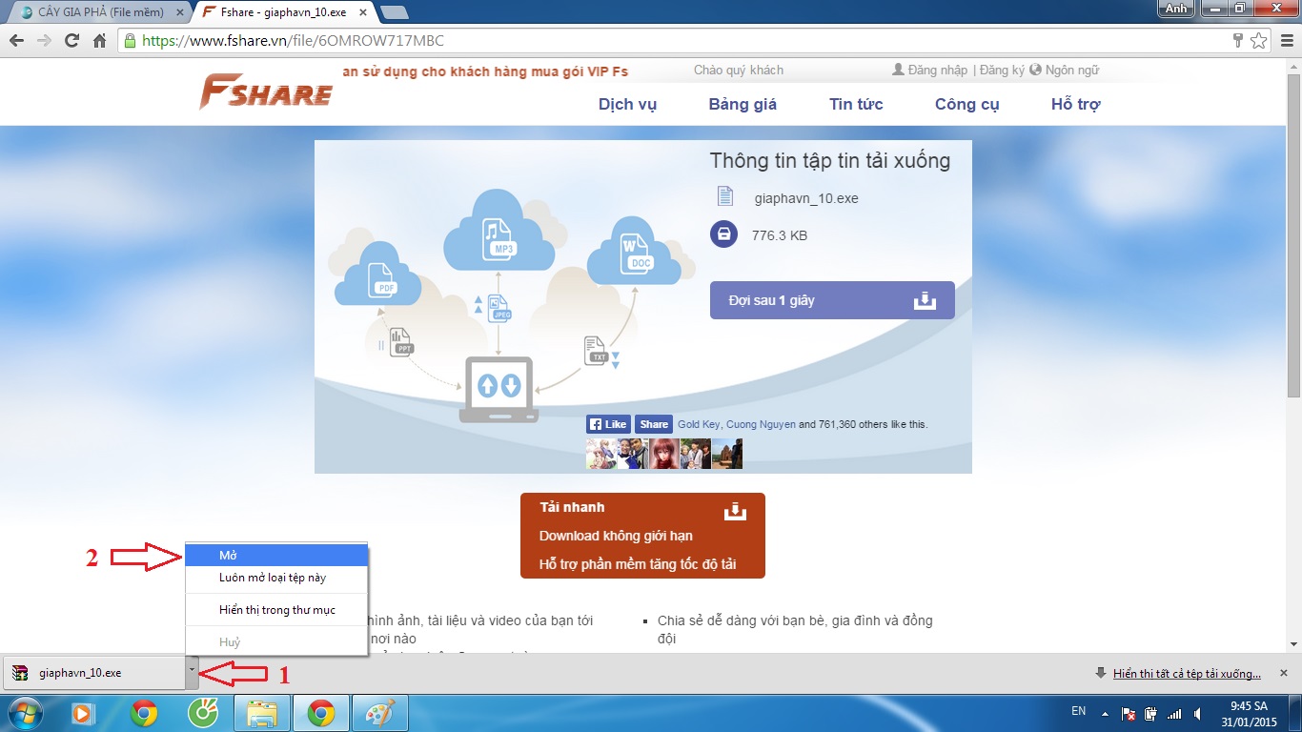Open the download item's dropdown arrow
1302x732 pixels.
coord(192,671)
